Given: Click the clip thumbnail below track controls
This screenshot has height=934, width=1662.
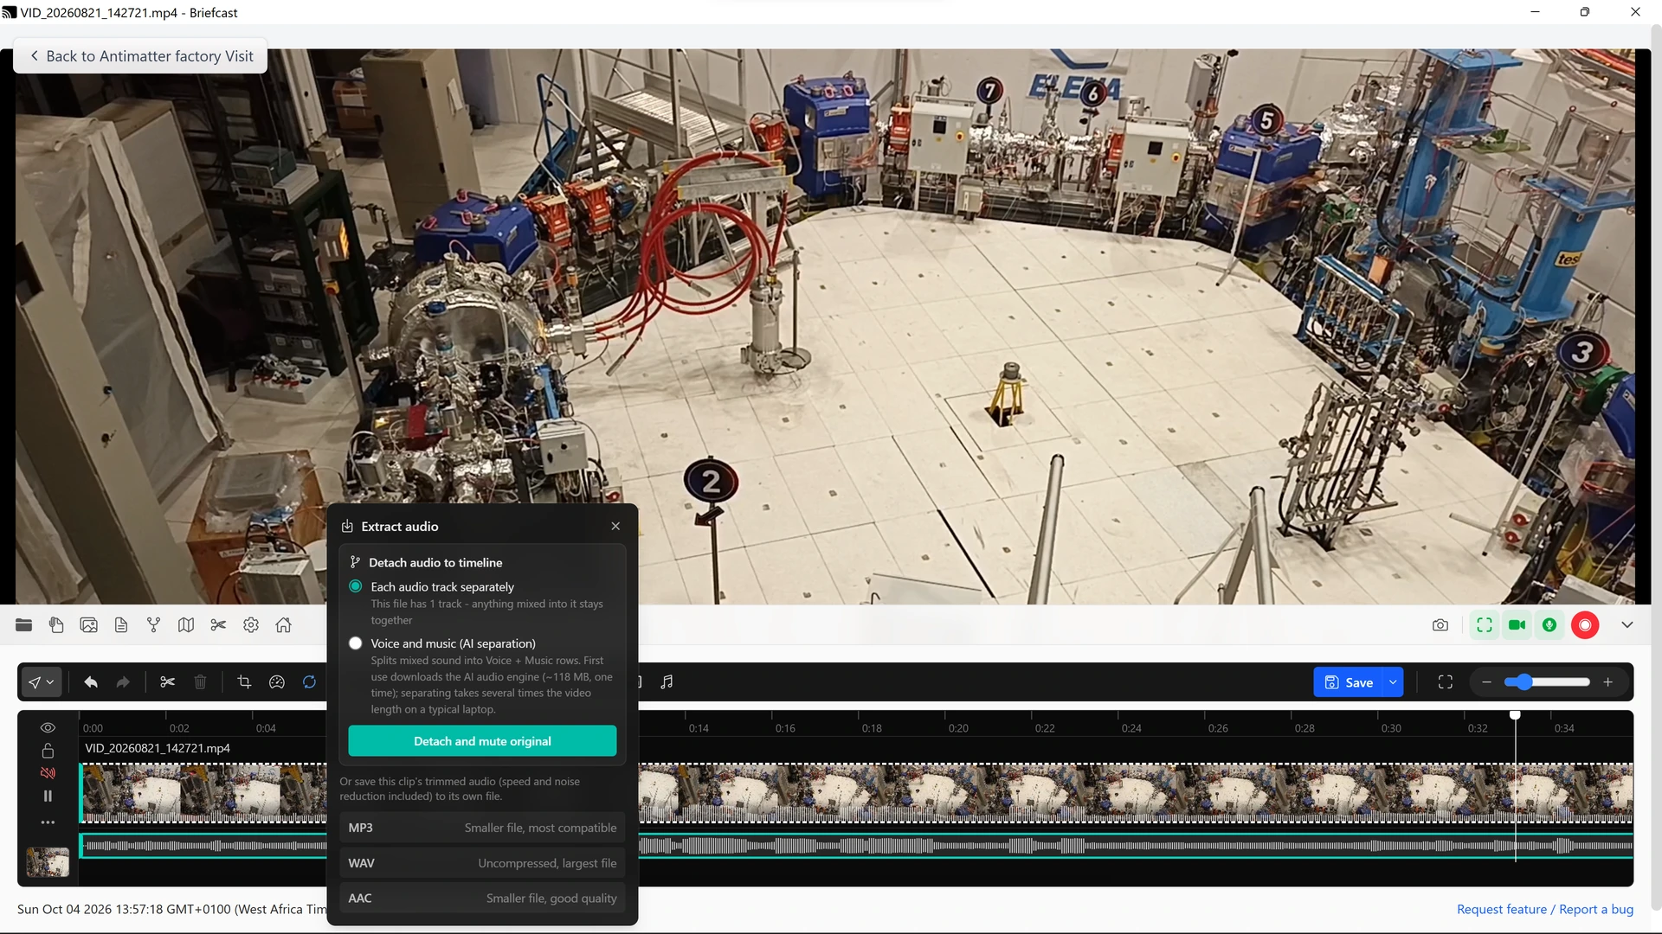Looking at the screenshot, I should click(x=48, y=861).
